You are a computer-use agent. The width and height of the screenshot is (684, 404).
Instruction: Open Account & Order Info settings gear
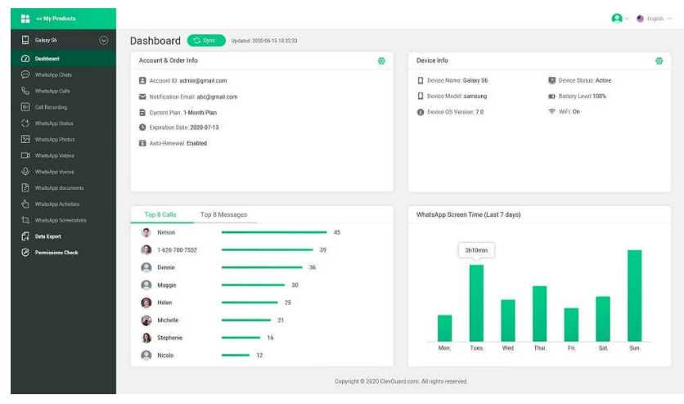tap(381, 61)
